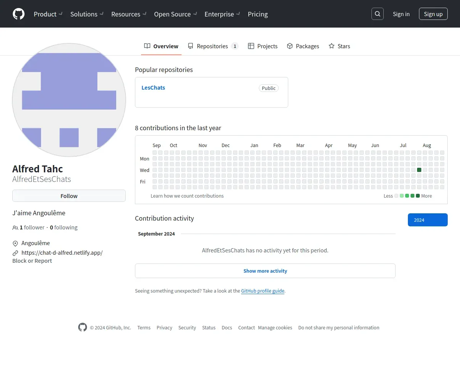The height and width of the screenshot is (383, 460).
Task: Open the Status footer link
Action: point(209,328)
